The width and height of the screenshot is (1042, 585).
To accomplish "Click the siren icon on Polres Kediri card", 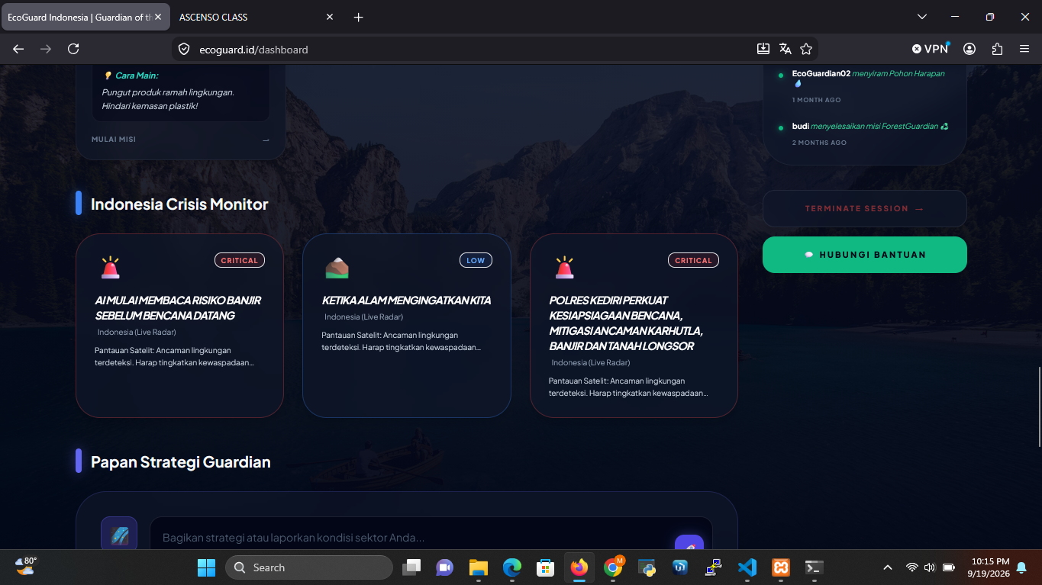I will [x=565, y=267].
